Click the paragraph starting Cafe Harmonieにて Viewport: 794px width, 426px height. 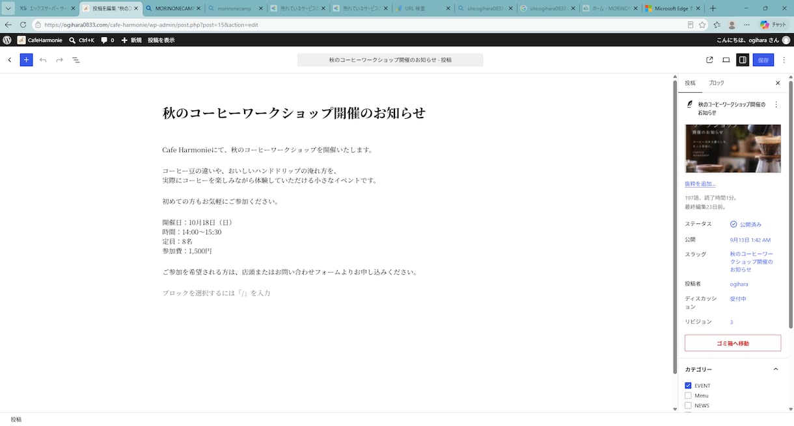click(268, 150)
